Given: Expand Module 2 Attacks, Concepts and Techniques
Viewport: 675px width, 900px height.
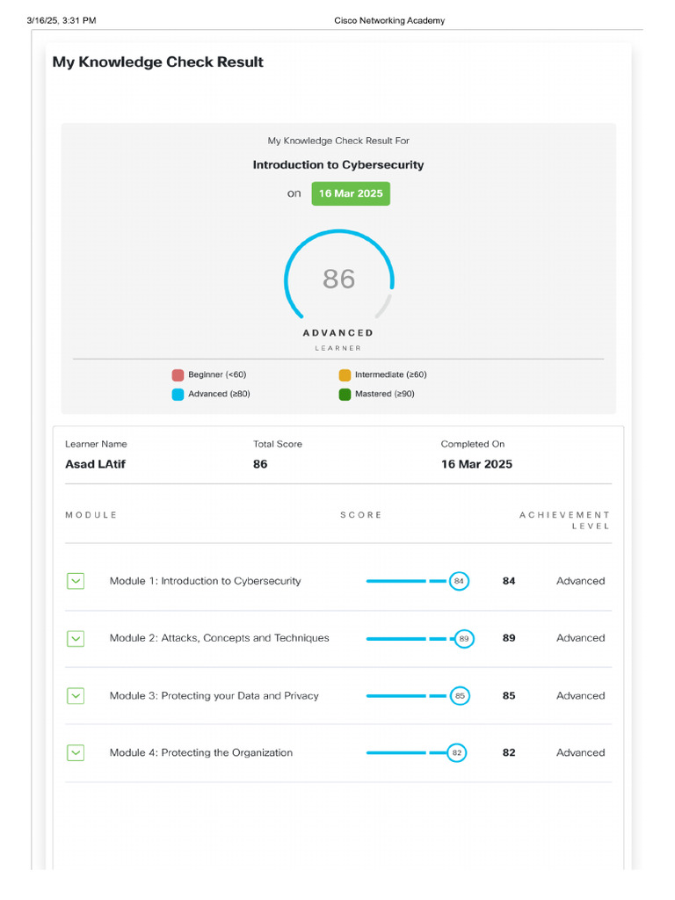Looking at the screenshot, I should (76, 638).
